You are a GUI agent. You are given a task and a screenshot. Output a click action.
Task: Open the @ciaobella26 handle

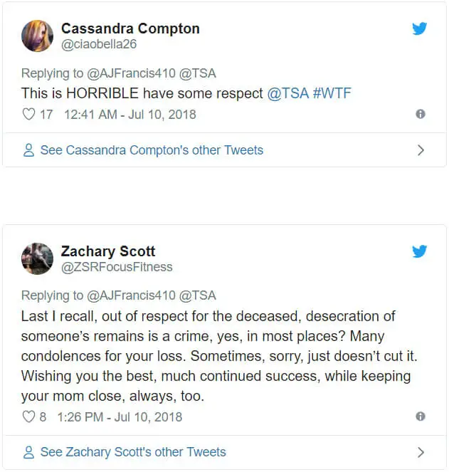pyautogui.click(x=99, y=44)
